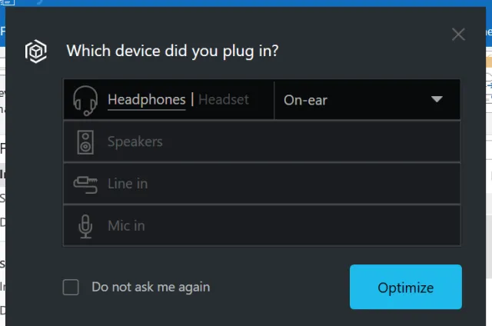Image resolution: width=492 pixels, height=326 pixels.
Task: Click the speaker box icon
Action: [85, 142]
